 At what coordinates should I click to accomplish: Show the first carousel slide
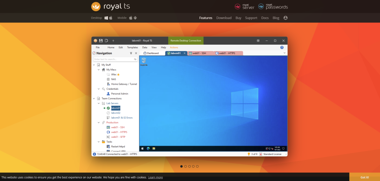182,167
